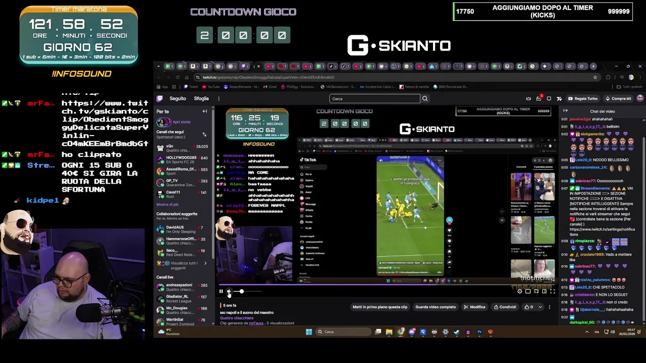The width and height of the screenshot is (646, 363).
Task: Open the DavidAUS suggested channel
Action: tap(182, 229)
